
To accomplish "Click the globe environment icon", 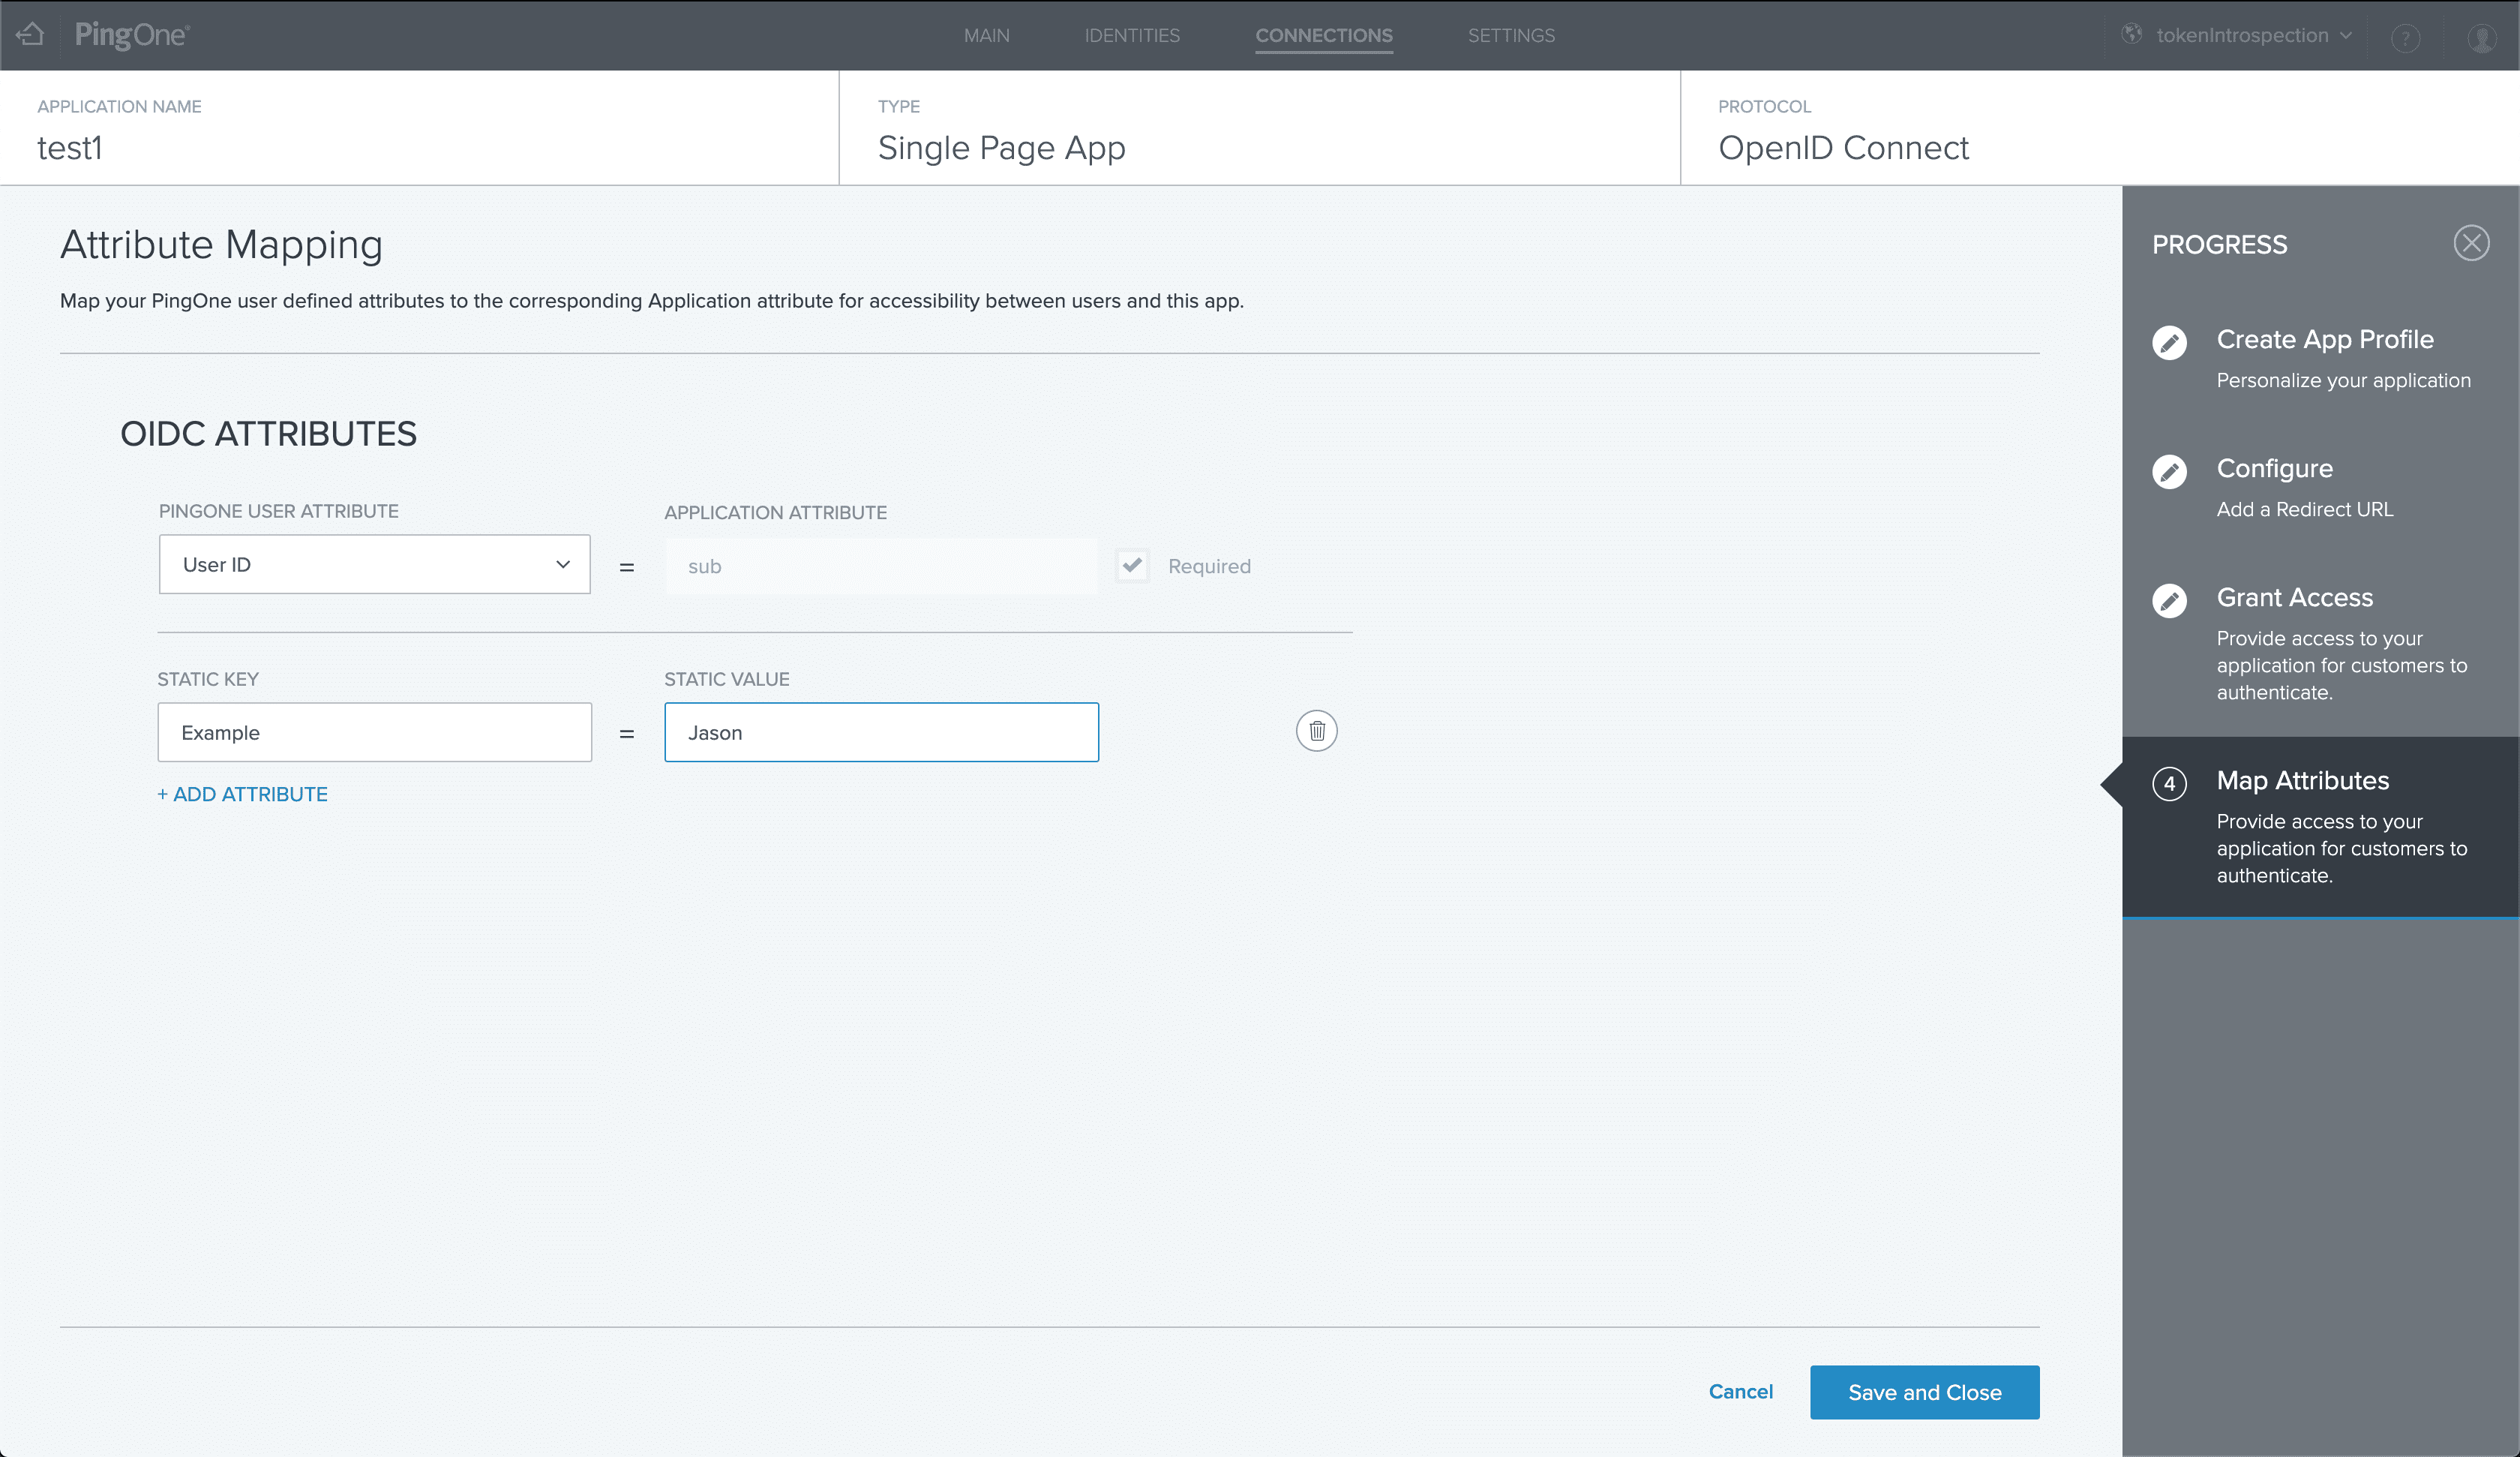I will 2131,35.
